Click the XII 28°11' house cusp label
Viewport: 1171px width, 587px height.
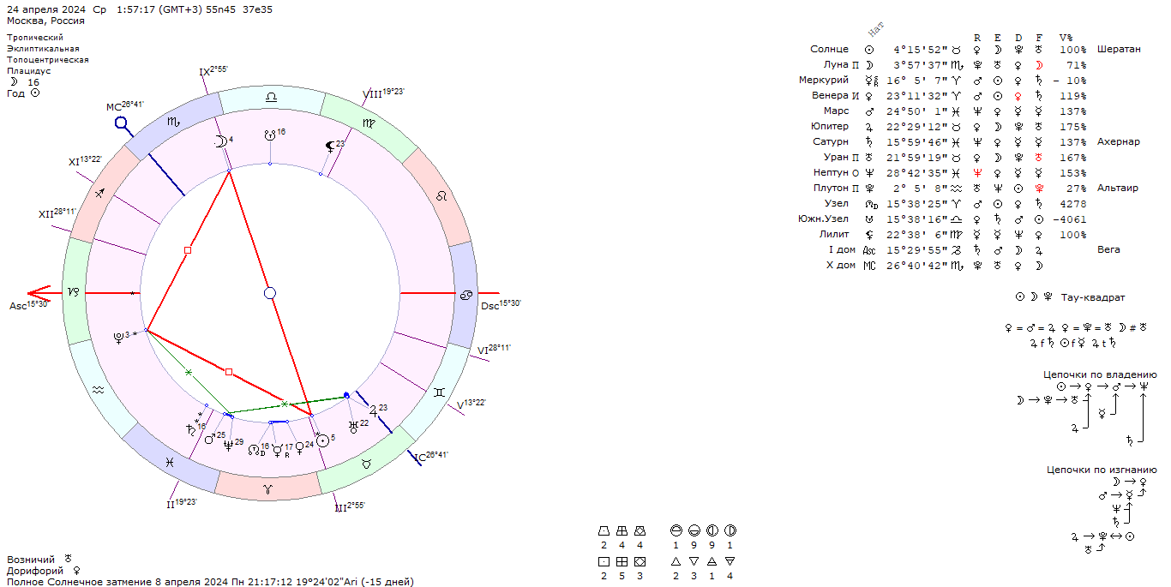tap(57, 213)
